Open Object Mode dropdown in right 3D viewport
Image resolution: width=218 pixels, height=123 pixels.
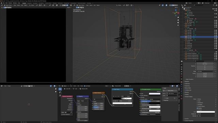(81, 5)
